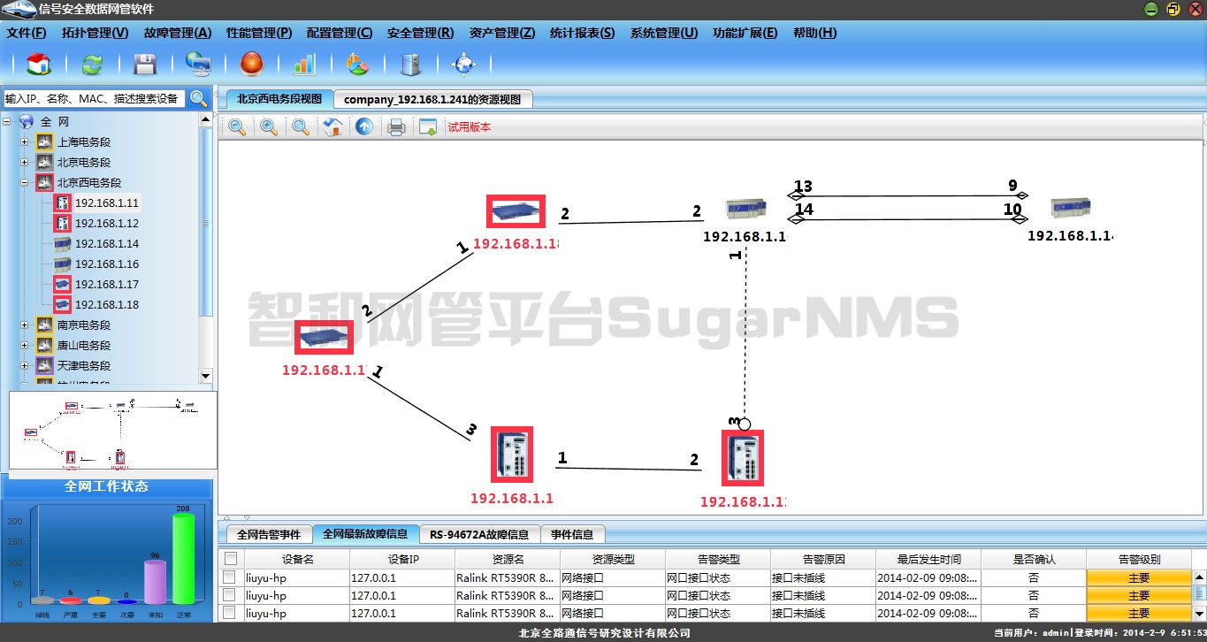Click the red alarm light icon

point(251,64)
